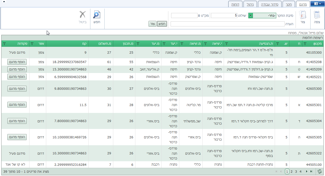The width and height of the screenshot is (325, 176).
Task: Click the חפש magnifier icon beside ביטול
Action: click(97, 14)
